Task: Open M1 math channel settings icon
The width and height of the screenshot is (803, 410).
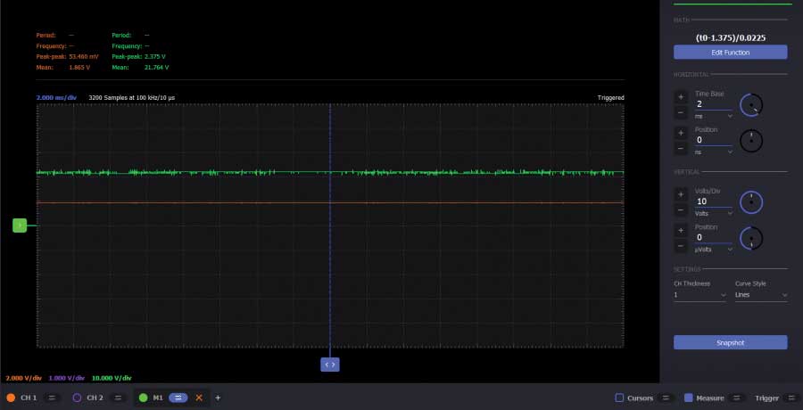Action: pyautogui.click(x=178, y=398)
